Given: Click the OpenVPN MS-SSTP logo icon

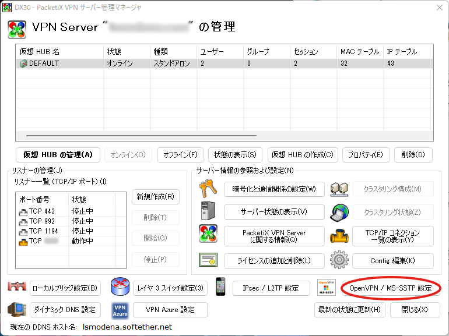Looking at the screenshot, I should tap(327, 287).
